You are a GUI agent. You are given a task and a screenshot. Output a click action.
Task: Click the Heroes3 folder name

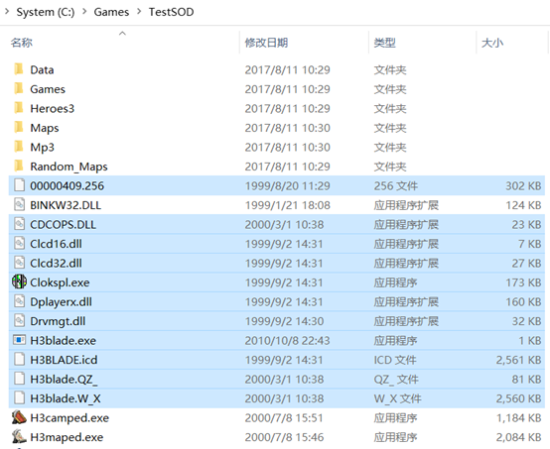(53, 109)
